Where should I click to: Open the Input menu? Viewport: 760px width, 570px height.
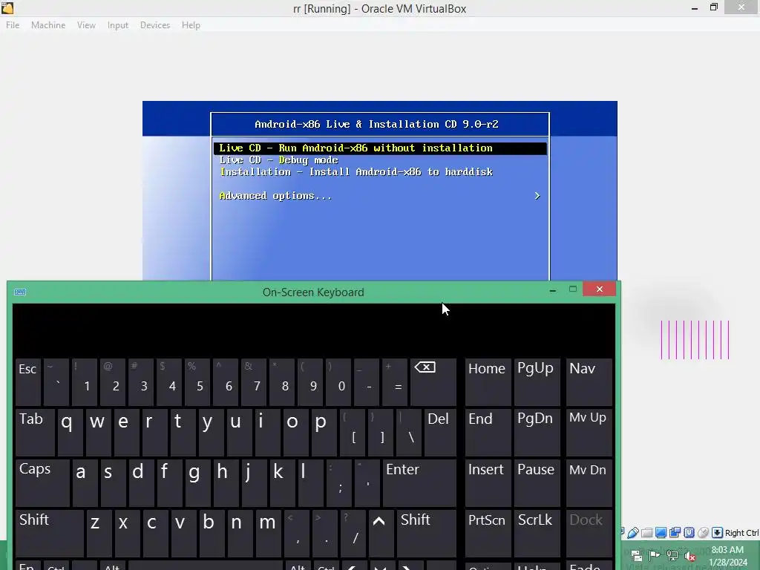click(x=118, y=24)
